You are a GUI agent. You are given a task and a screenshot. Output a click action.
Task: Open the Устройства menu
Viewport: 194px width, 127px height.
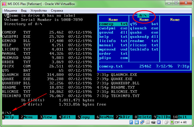(x=38, y=11)
